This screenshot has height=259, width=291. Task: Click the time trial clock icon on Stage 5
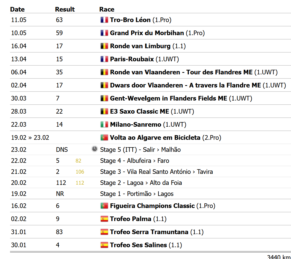click(x=95, y=149)
